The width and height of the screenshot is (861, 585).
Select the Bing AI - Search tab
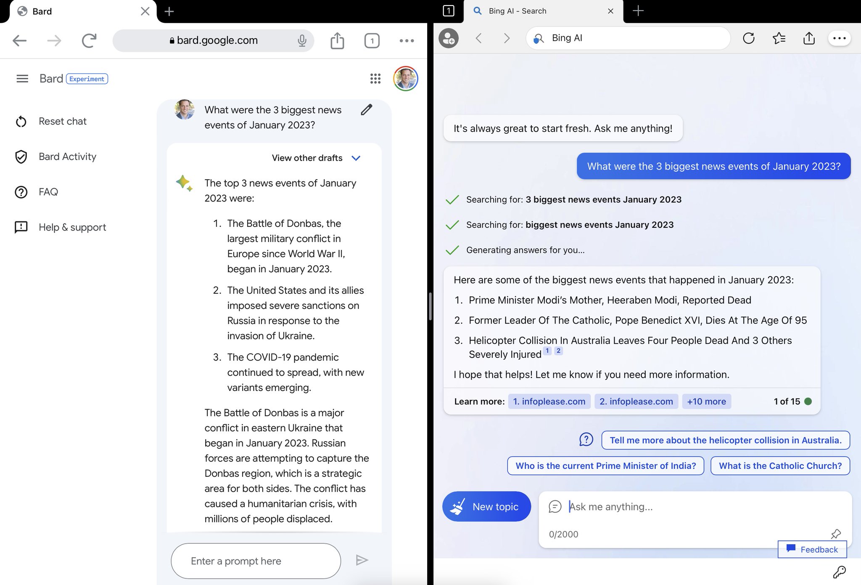(x=542, y=11)
